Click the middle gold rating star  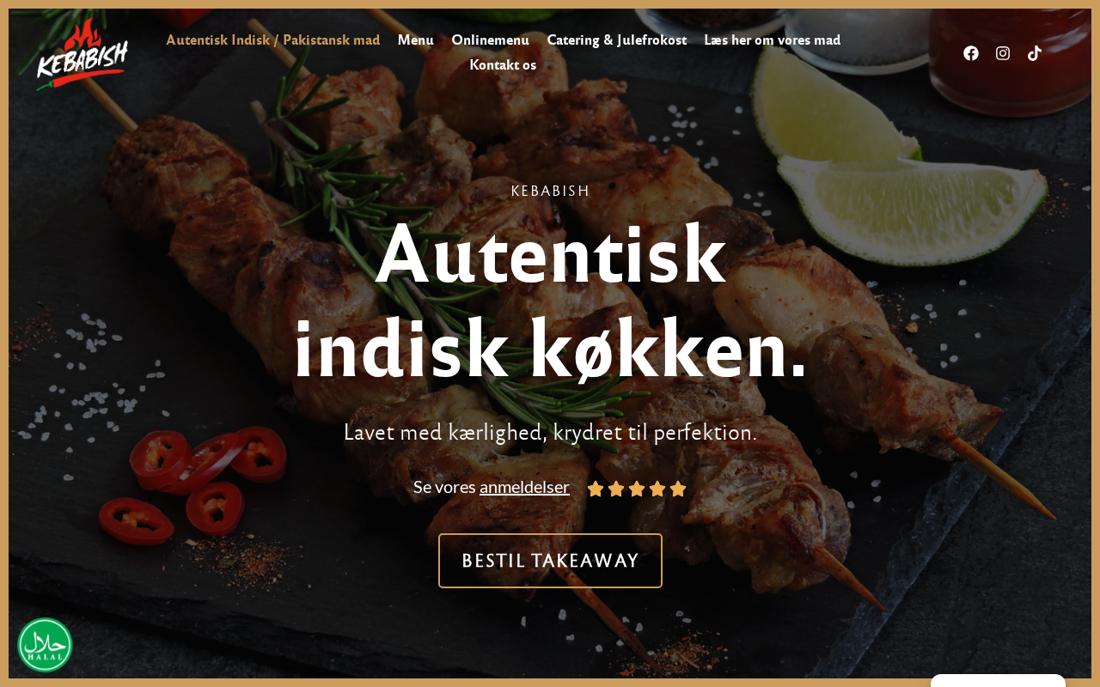click(x=637, y=489)
